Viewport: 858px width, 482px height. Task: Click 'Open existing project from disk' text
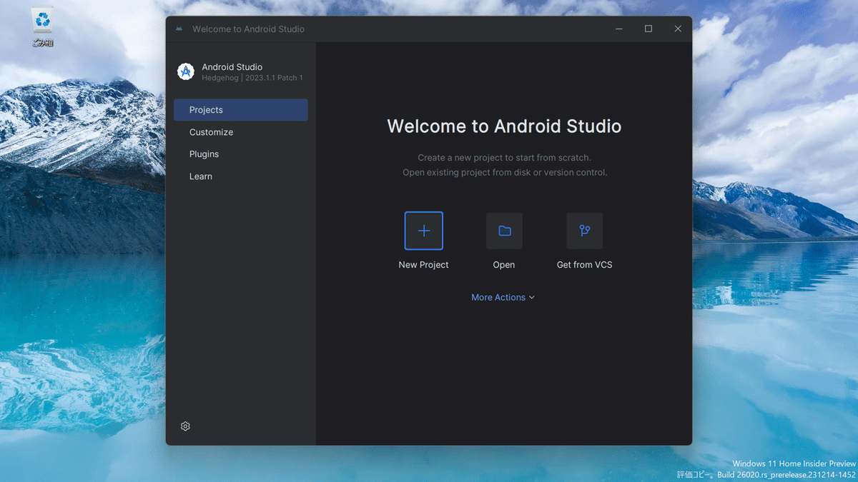504,173
